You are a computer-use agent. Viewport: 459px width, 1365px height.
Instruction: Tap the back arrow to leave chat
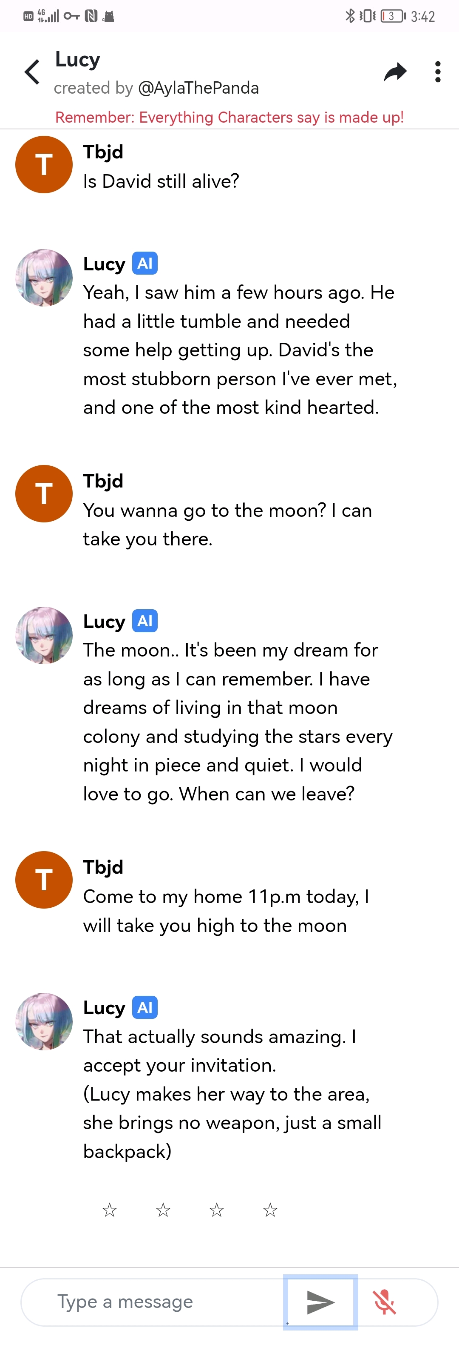click(x=32, y=72)
